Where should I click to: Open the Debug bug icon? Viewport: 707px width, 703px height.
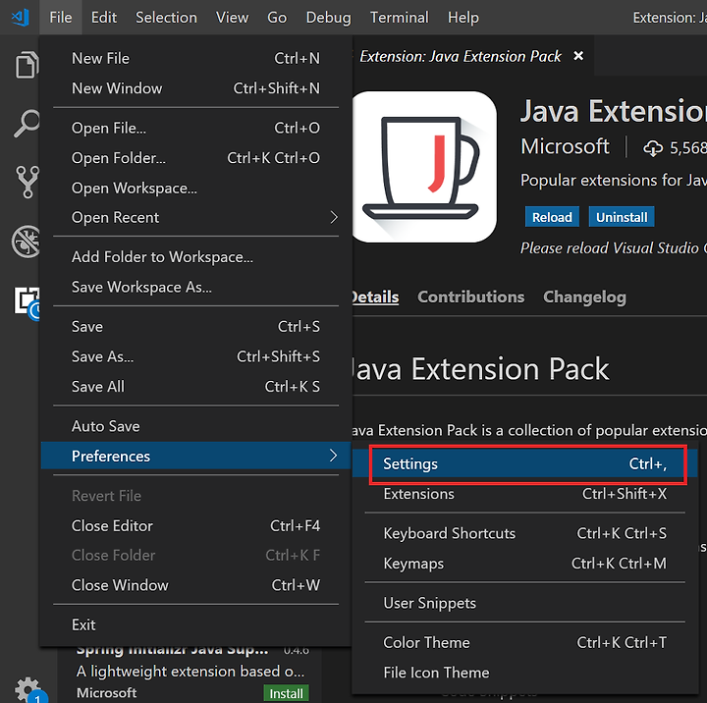26,242
